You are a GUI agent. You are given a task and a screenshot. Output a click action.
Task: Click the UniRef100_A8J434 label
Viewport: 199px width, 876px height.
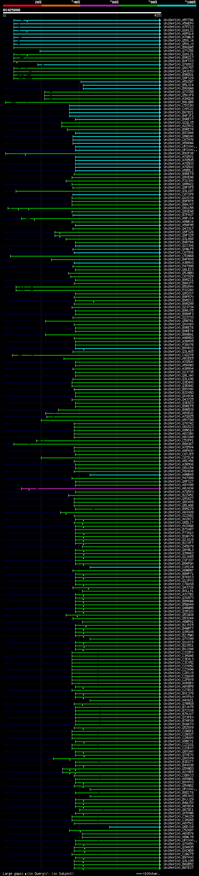tap(178, 488)
